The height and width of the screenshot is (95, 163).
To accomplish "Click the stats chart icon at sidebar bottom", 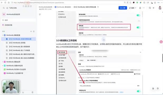I will 23,92.
